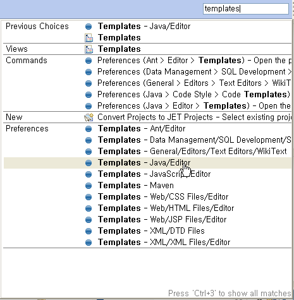Open Templates - Data Management/SQL Development preference
Viewport: 294px width, 300px height.
(x=195, y=140)
